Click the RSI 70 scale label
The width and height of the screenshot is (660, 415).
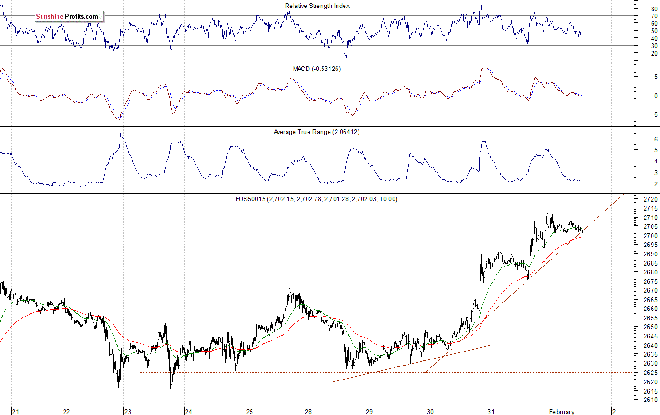(x=654, y=16)
